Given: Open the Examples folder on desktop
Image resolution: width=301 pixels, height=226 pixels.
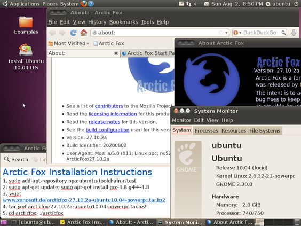Looking at the screenshot, I should (26, 25).
